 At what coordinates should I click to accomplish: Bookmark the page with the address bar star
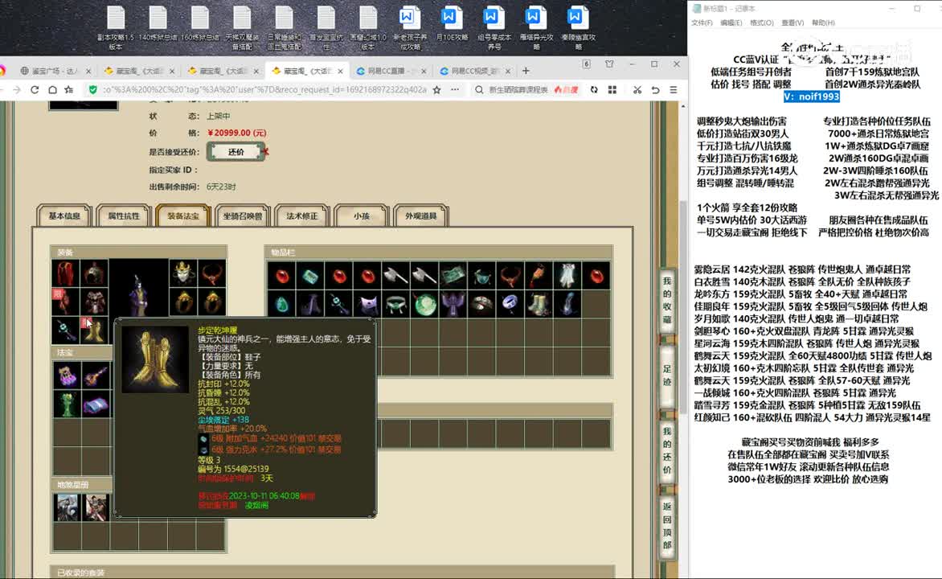tap(436, 89)
